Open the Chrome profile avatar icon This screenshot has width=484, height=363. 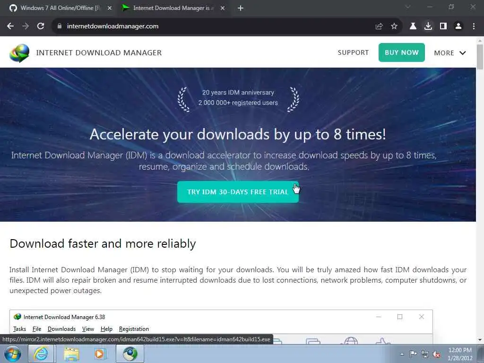click(458, 26)
